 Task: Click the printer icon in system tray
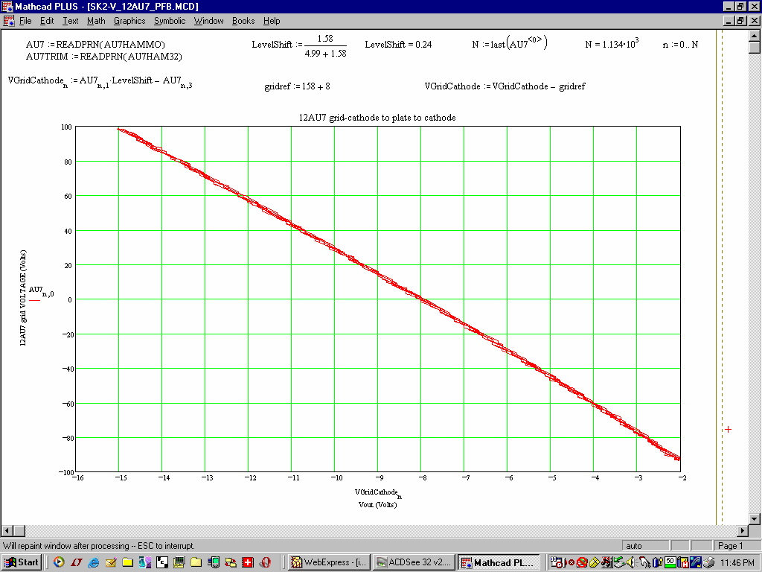[708, 562]
